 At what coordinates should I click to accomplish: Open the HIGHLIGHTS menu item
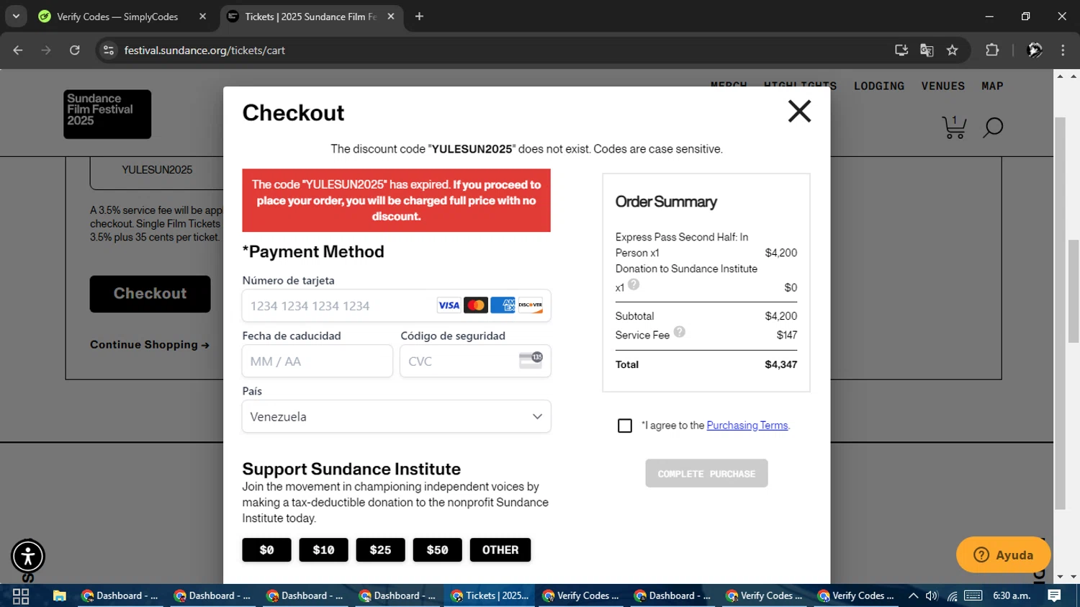[x=800, y=85]
